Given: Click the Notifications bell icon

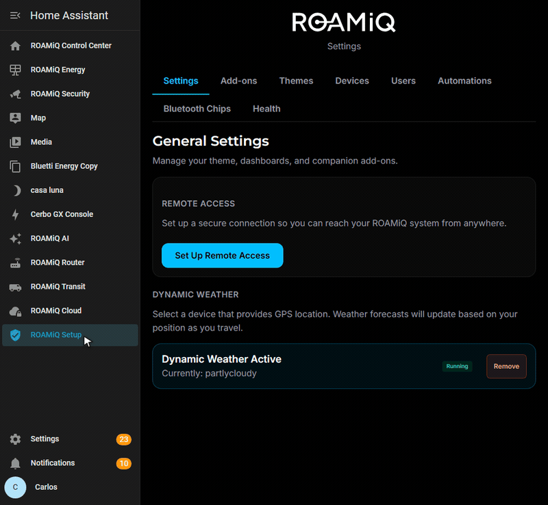Looking at the screenshot, I should coord(15,463).
